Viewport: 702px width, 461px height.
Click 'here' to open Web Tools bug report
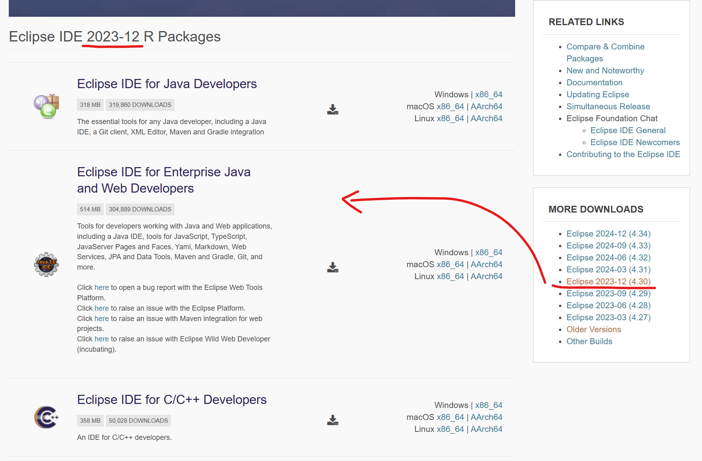102,288
